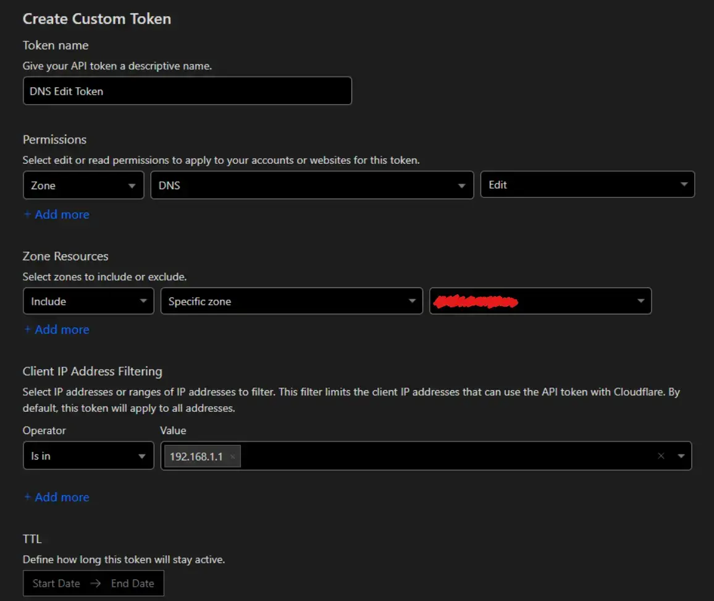714x601 pixels.
Task: Click the DNS Edit Token name field
Action: tap(187, 91)
